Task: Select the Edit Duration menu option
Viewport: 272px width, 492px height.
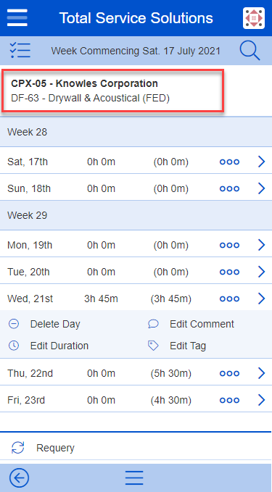Action: click(59, 346)
